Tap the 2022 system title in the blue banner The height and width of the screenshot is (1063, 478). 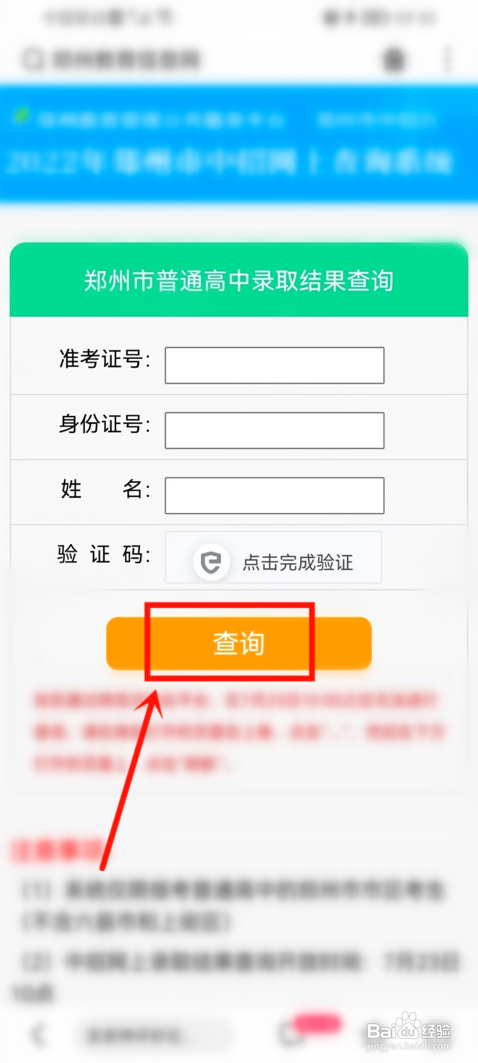230,161
